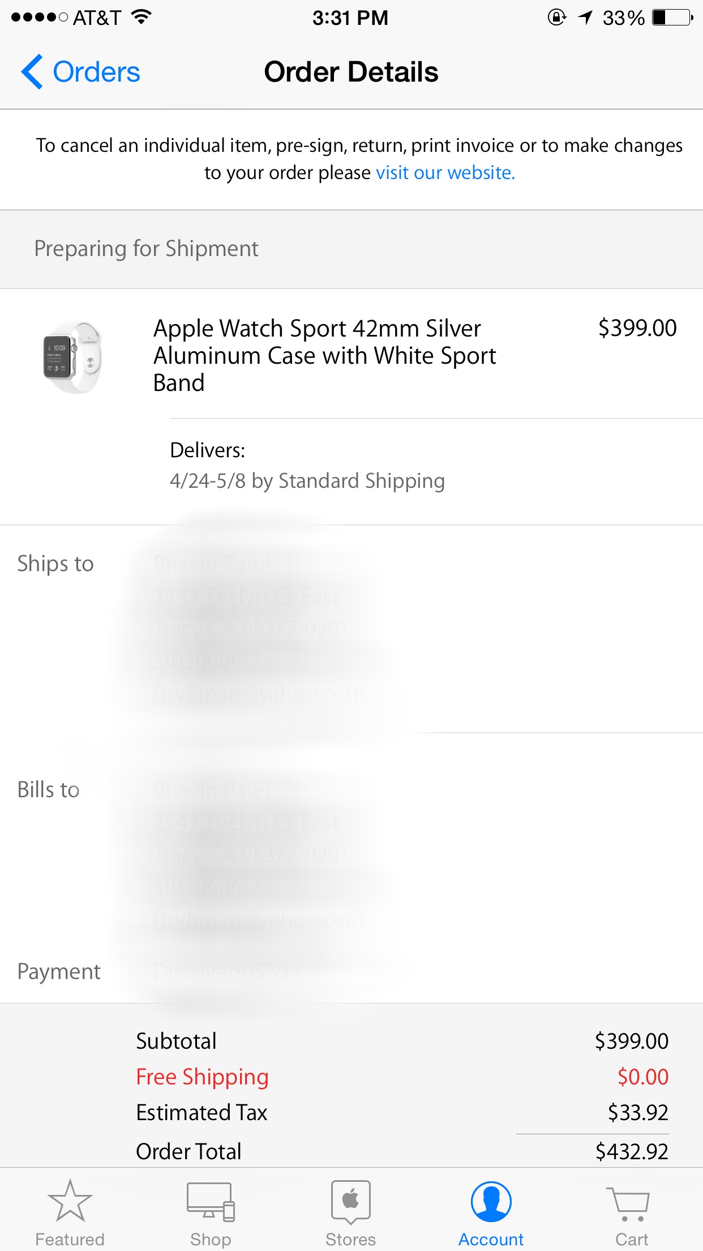Tap the Apple Watch product thumbnail

(72, 357)
